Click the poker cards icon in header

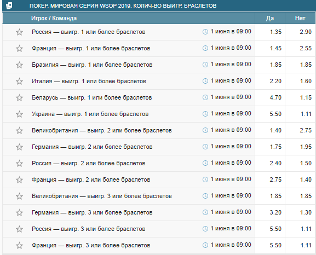pos(9,6)
